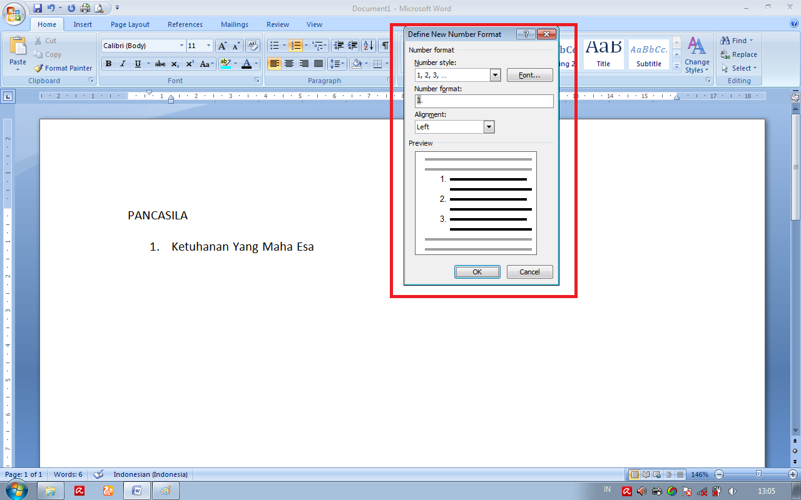Viewport: 801px width, 500px height.
Task: Open the Page Layout tab
Action: pyautogui.click(x=130, y=24)
